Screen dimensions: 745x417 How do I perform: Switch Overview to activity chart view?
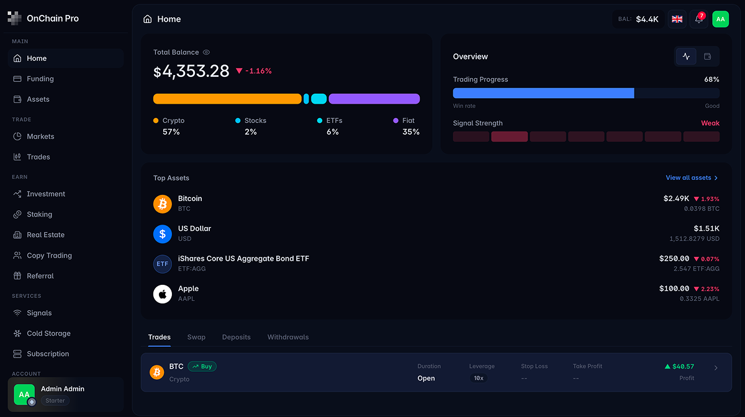[686, 56]
